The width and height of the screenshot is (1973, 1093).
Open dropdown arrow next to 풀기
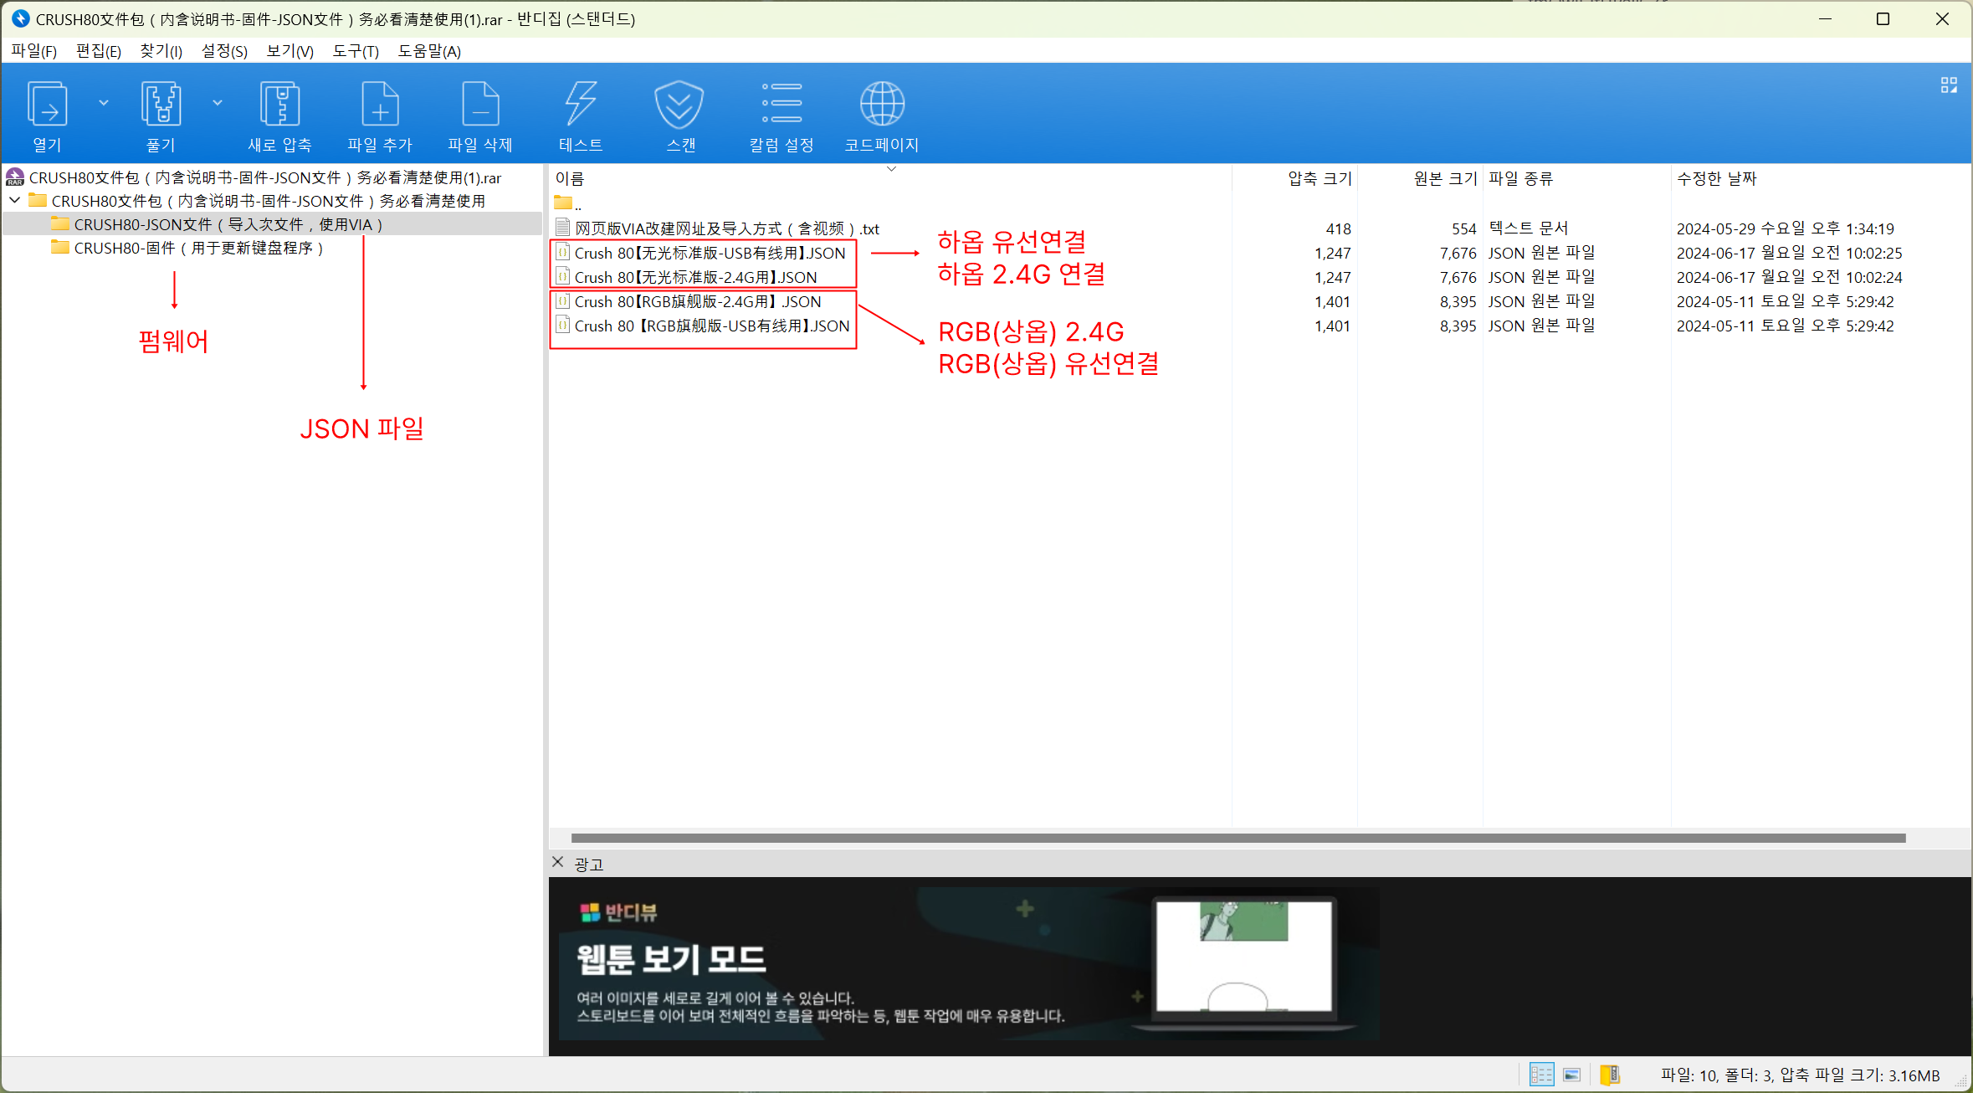click(218, 103)
